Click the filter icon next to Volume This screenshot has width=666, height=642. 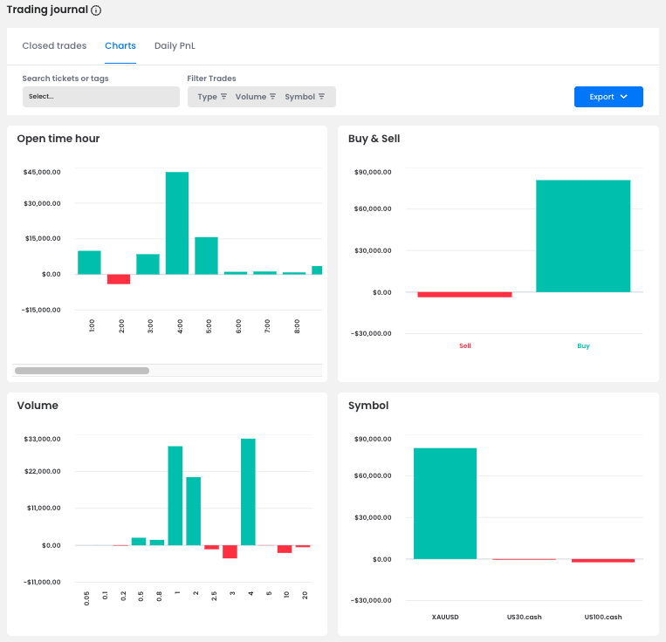pos(272,97)
